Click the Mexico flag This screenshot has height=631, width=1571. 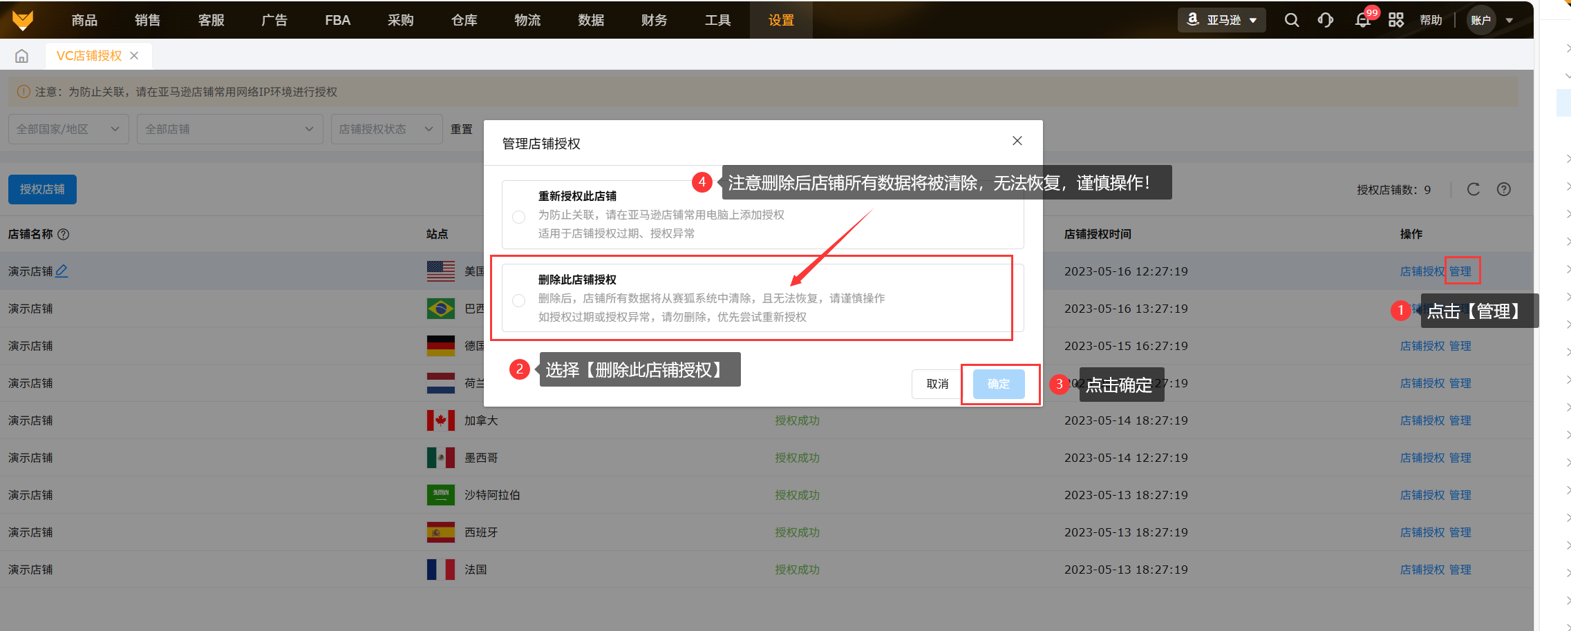tap(441, 458)
